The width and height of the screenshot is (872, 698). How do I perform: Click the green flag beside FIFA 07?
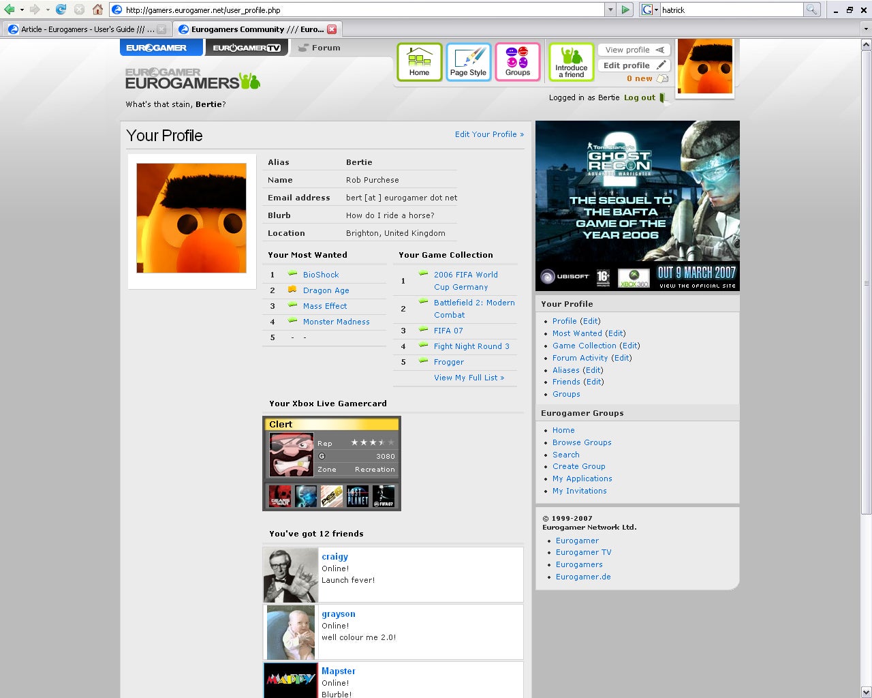(x=423, y=329)
